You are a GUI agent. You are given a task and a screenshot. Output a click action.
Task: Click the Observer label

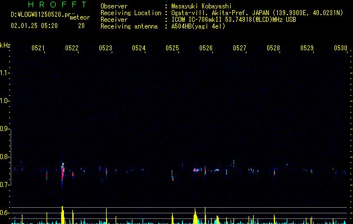114,6
